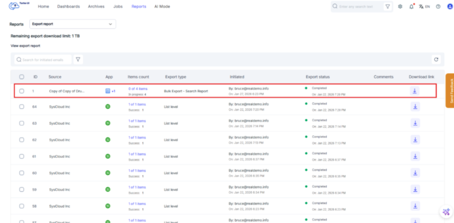Image resolution: width=454 pixels, height=223 pixels.
Task: Click the "0 of 4 items" link
Action: (x=138, y=88)
